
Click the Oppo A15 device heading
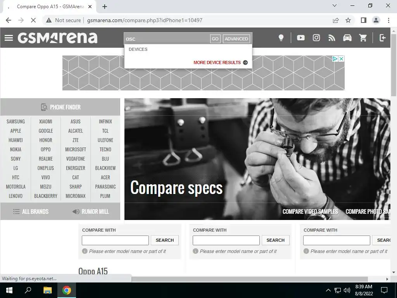click(x=93, y=271)
